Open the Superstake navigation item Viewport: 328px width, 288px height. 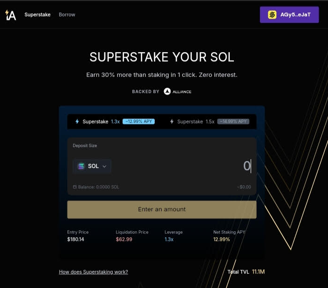pyautogui.click(x=37, y=15)
